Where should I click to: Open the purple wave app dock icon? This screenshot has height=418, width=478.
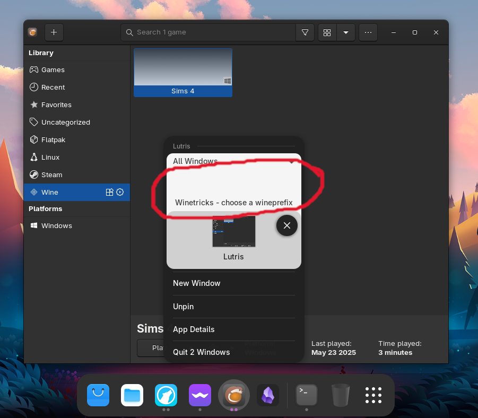[x=200, y=395]
